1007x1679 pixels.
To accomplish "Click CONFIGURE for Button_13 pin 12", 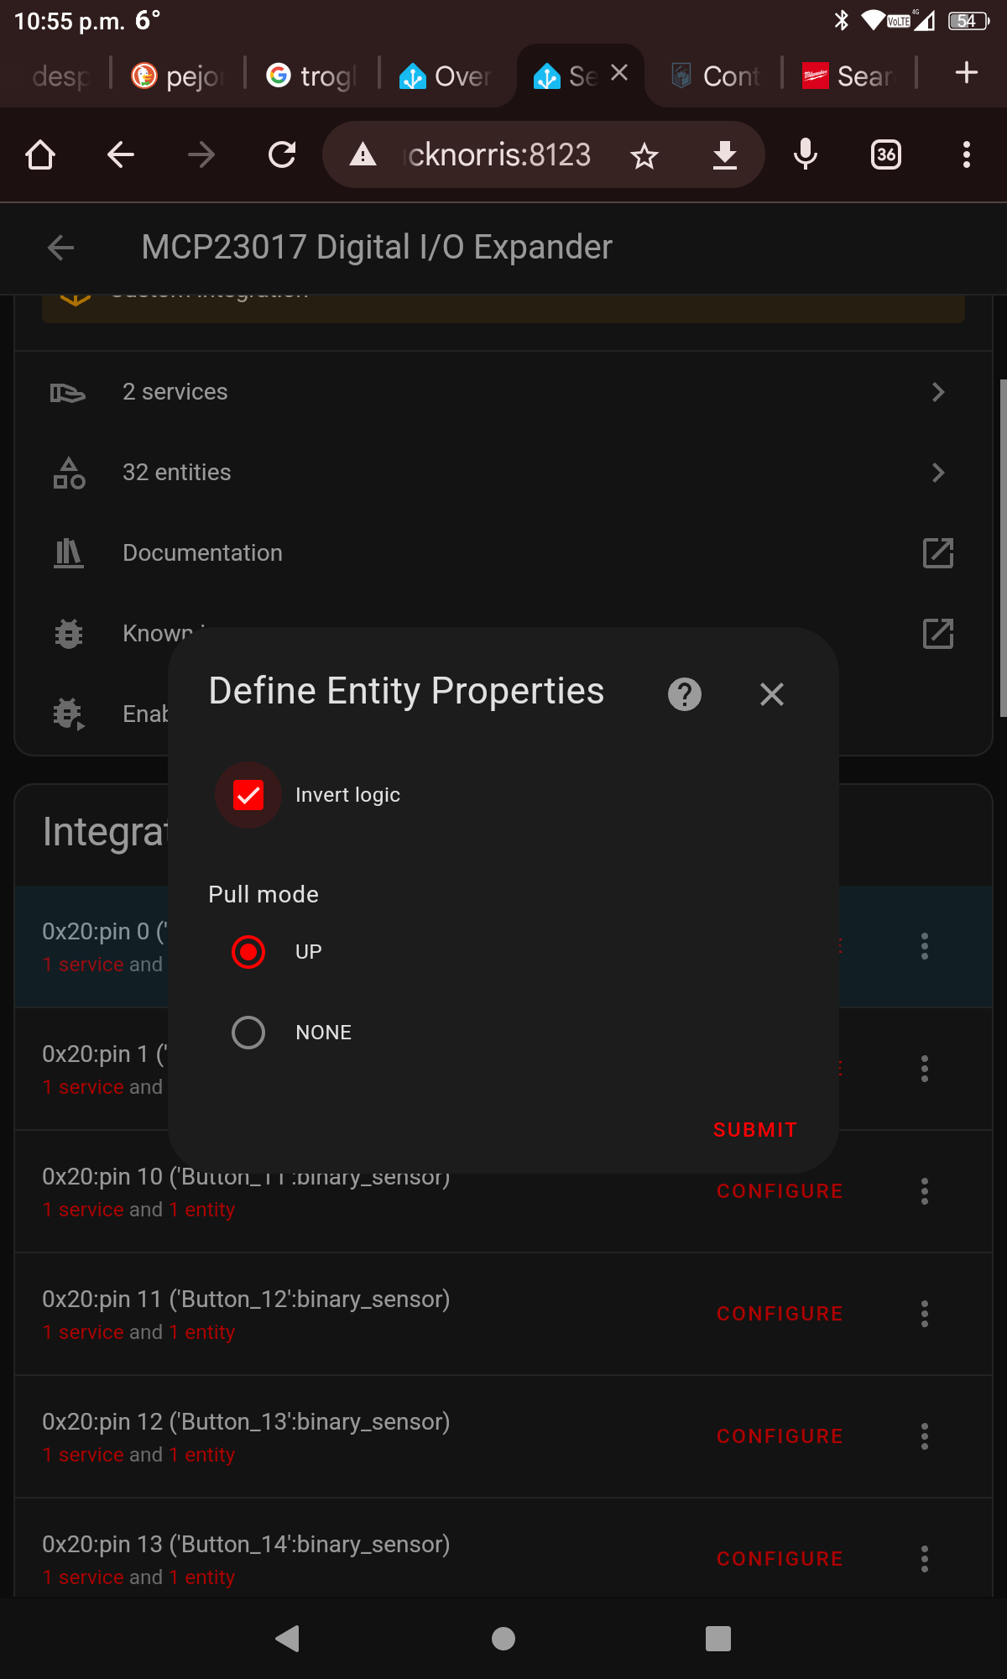I will pyautogui.click(x=779, y=1436).
